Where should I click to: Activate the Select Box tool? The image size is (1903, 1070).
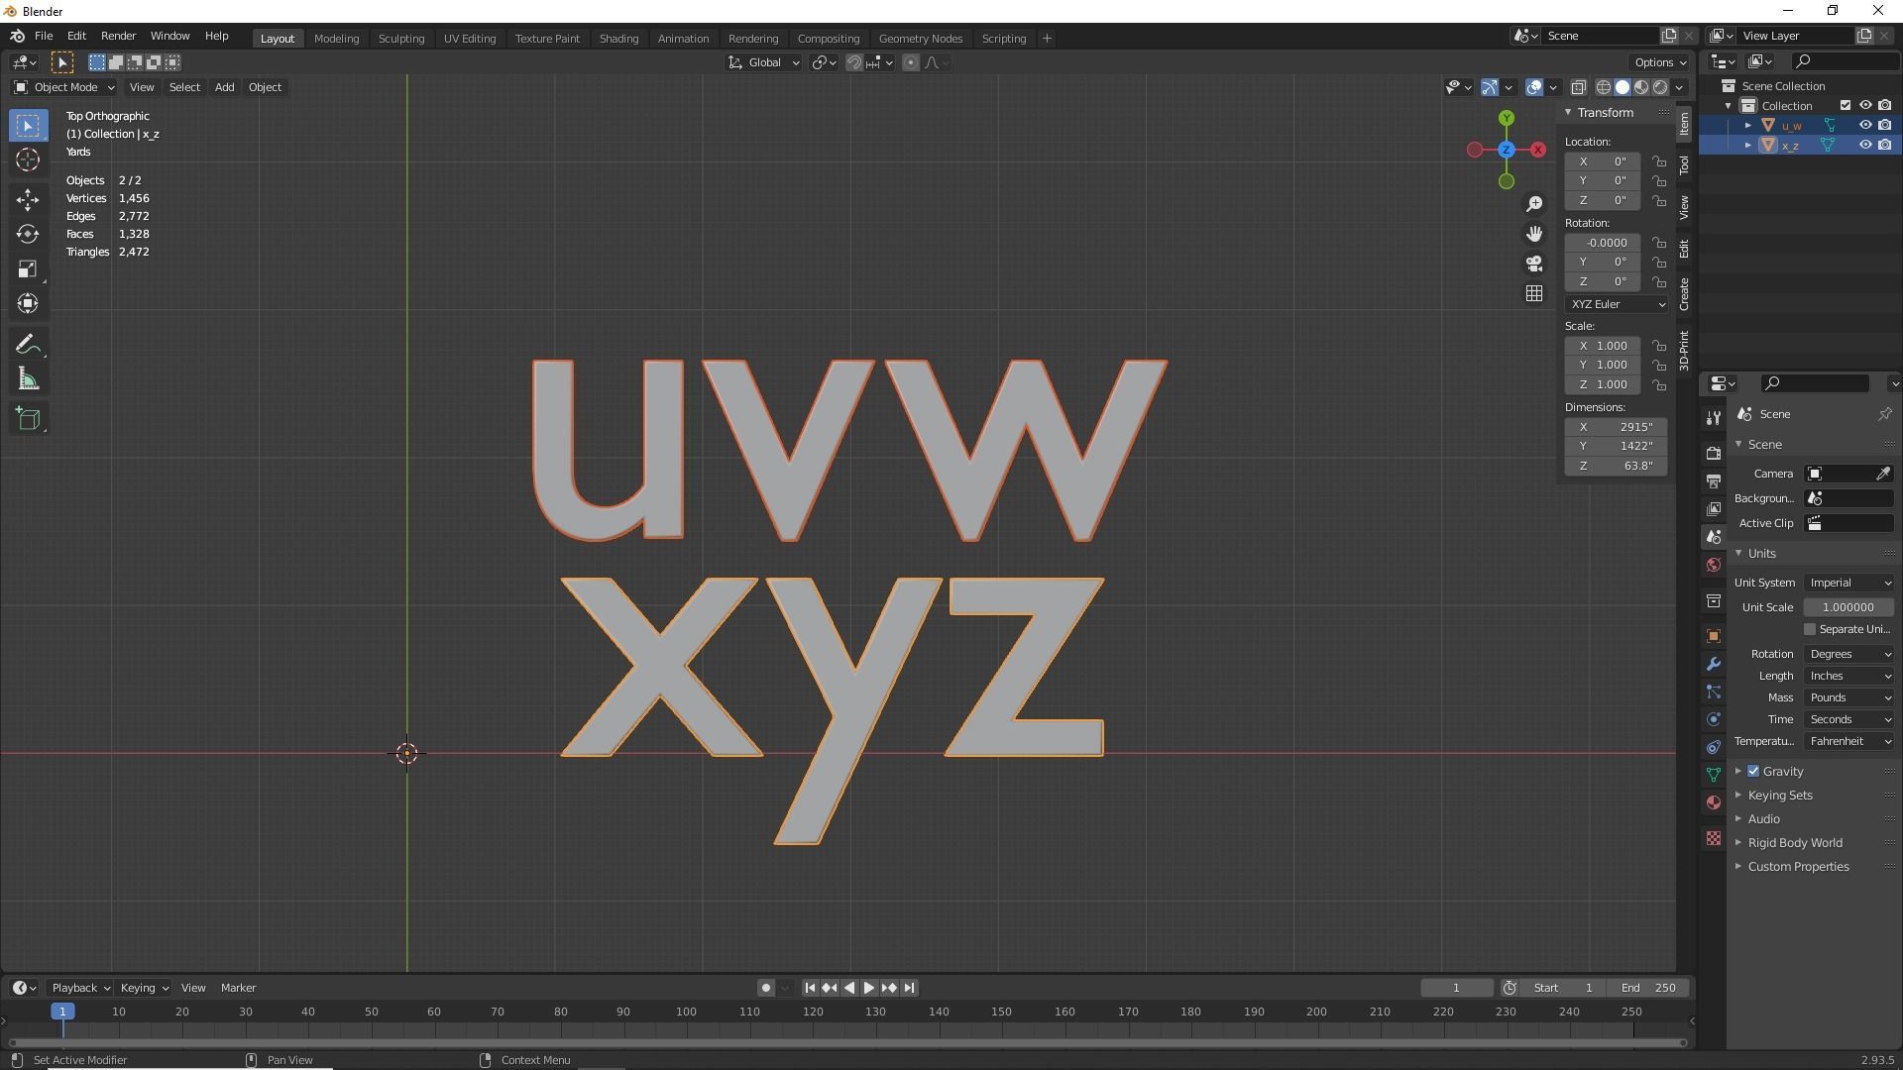point(28,125)
